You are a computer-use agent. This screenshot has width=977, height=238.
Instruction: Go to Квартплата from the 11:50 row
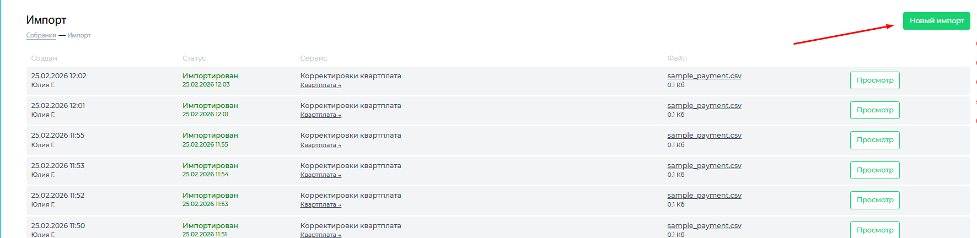point(320,235)
